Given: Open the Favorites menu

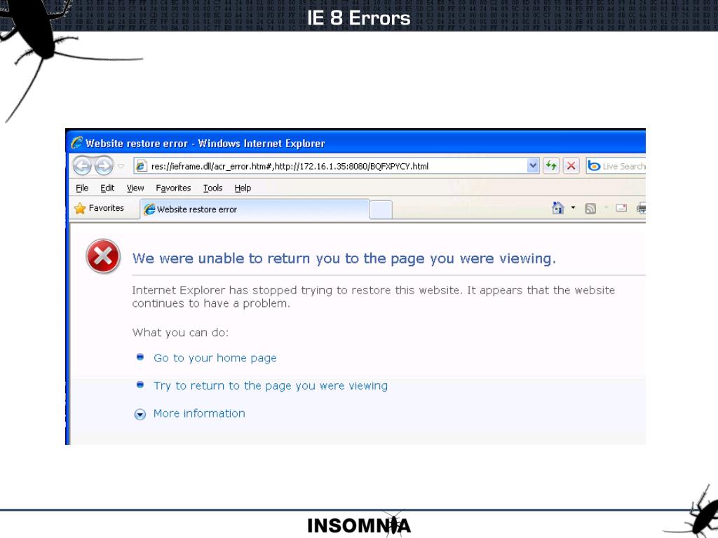Looking at the screenshot, I should (x=173, y=188).
